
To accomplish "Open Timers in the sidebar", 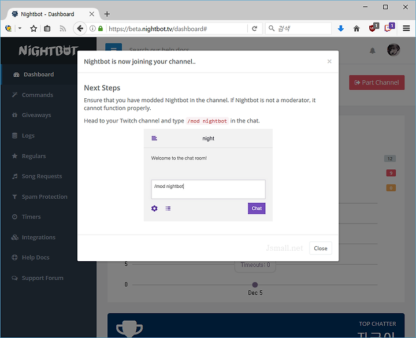I will pyautogui.click(x=31, y=217).
